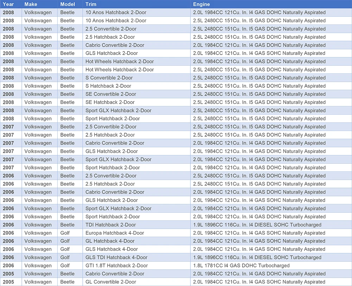This screenshot has width=352, height=286.
Task: Select 'S Convertible 2-Door' trim cell
Action: pos(137,78)
